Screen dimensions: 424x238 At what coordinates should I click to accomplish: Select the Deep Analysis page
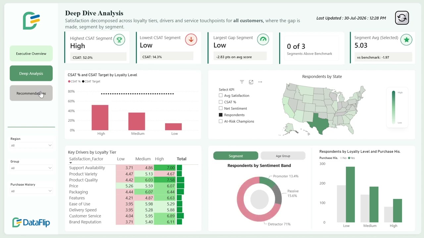point(31,73)
